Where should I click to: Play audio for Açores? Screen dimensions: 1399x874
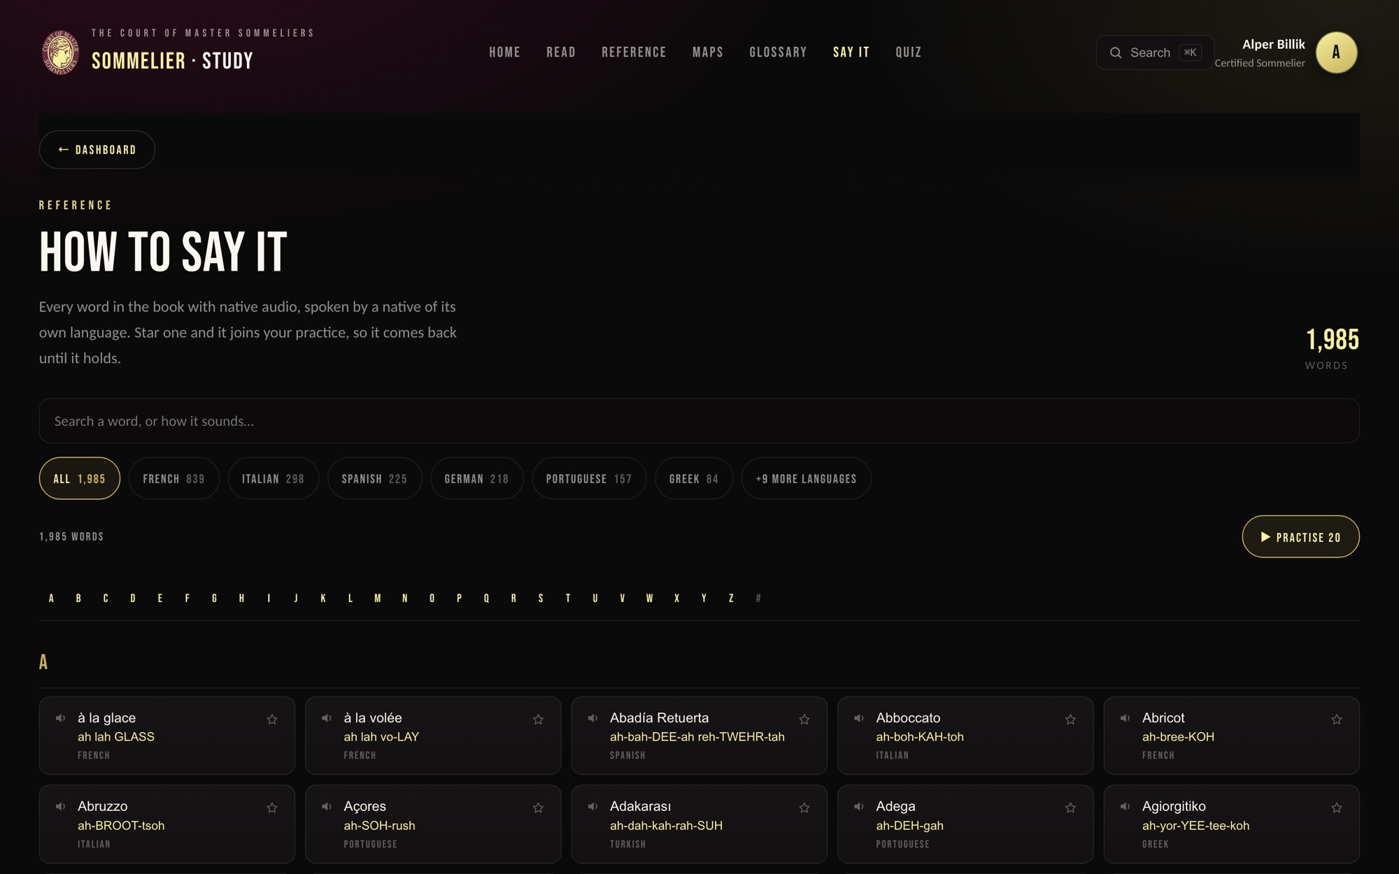[327, 807]
